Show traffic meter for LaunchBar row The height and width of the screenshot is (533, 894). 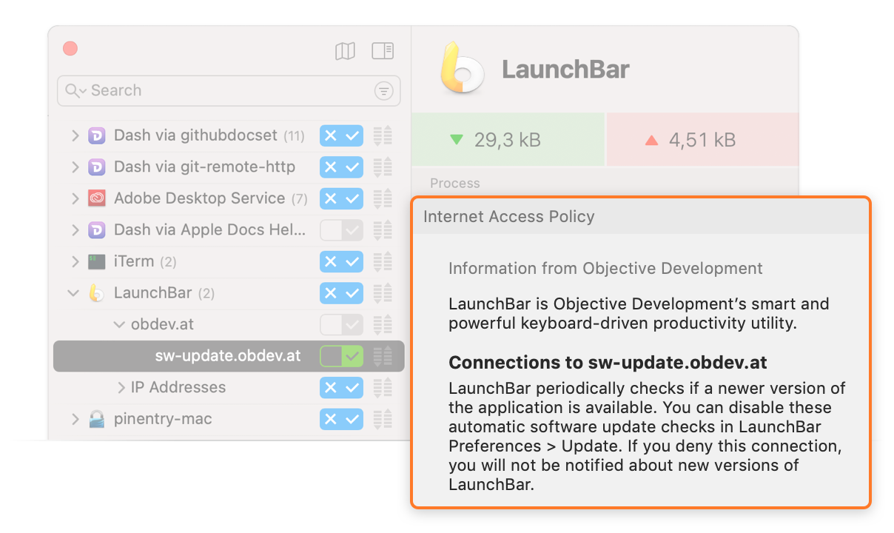(383, 293)
